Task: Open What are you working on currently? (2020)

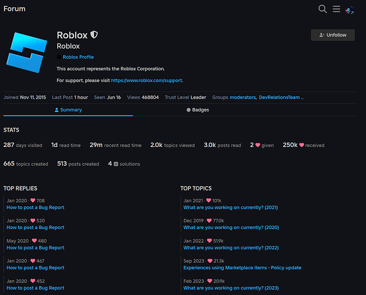Action: pyautogui.click(x=231, y=227)
